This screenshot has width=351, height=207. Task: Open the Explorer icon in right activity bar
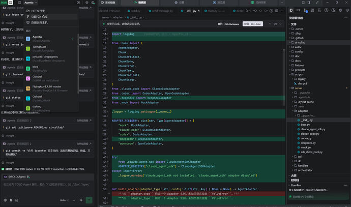coord(291,10)
